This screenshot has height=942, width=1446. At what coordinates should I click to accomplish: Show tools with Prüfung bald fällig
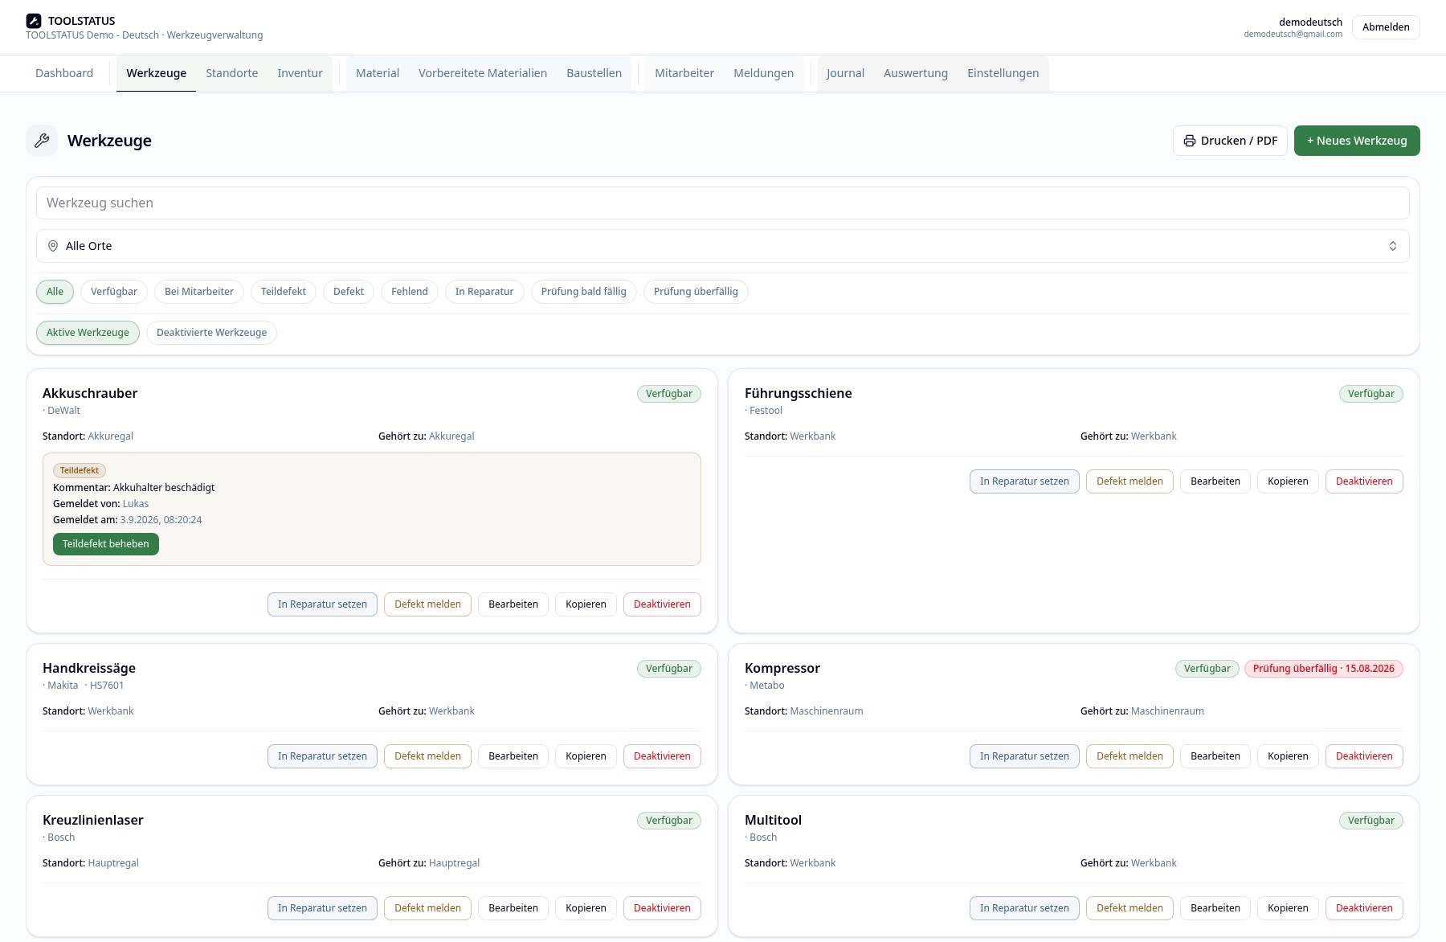[x=584, y=292]
